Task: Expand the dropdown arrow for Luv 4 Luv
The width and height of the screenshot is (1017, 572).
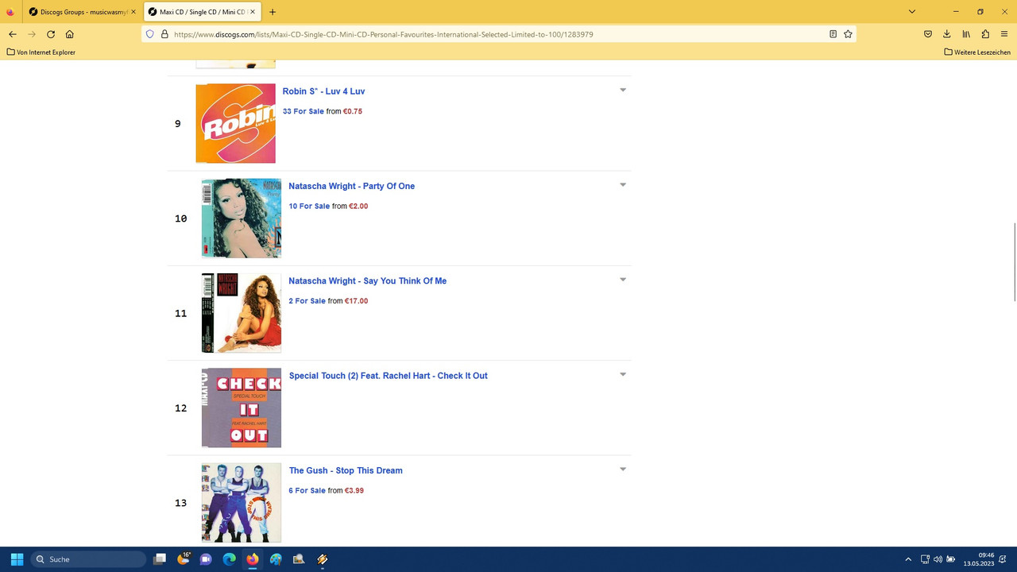Action: [x=623, y=90]
